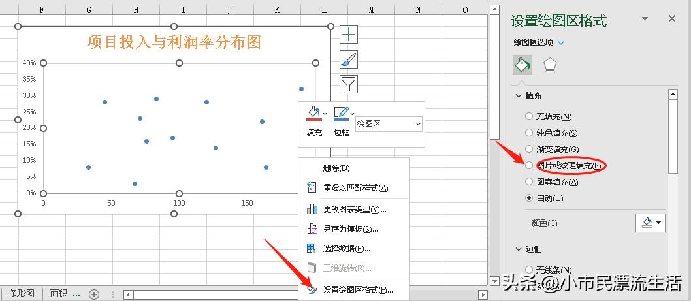Click the 重设以匹配样式 icon in context menu
691x301 pixels.
312,188
